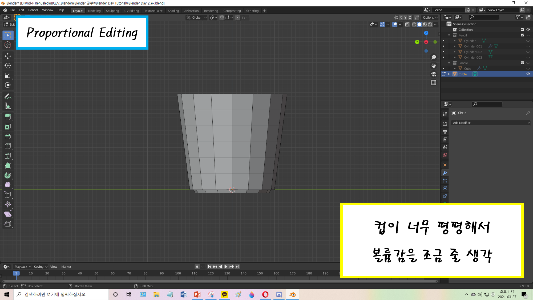Open the Render menu
Image resolution: width=533 pixels, height=300 pixels.
pyautogui.click(x=33, y=10)
